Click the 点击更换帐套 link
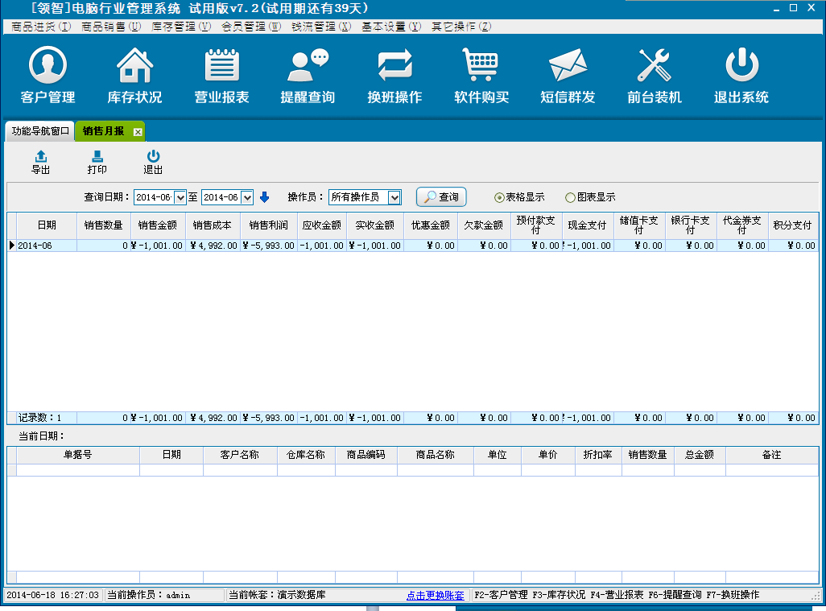 (435, 596)
